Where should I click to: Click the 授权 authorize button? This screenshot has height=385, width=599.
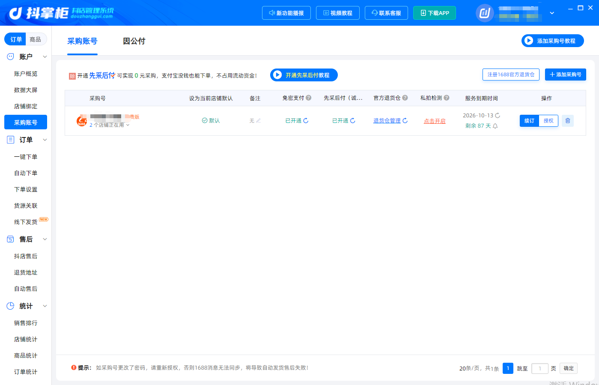point(548,121)
